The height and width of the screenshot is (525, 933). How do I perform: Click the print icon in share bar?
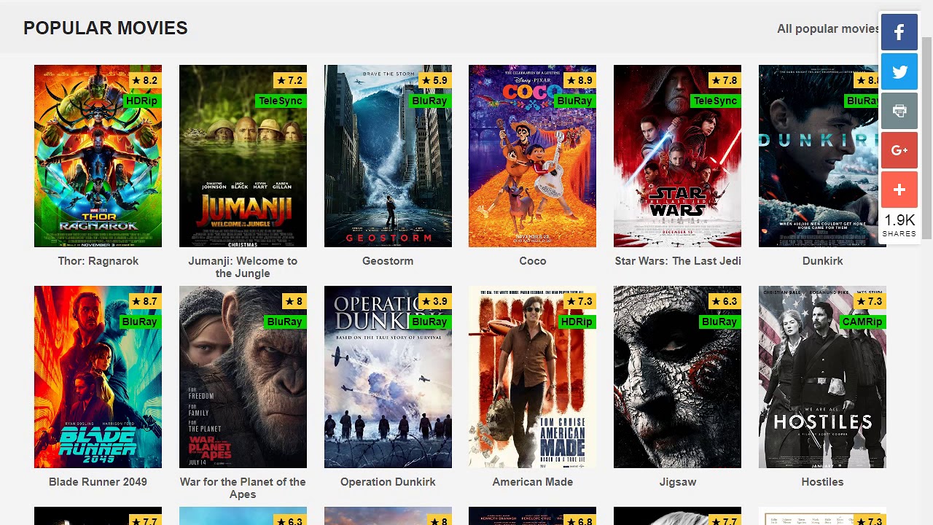pos(899,111)
